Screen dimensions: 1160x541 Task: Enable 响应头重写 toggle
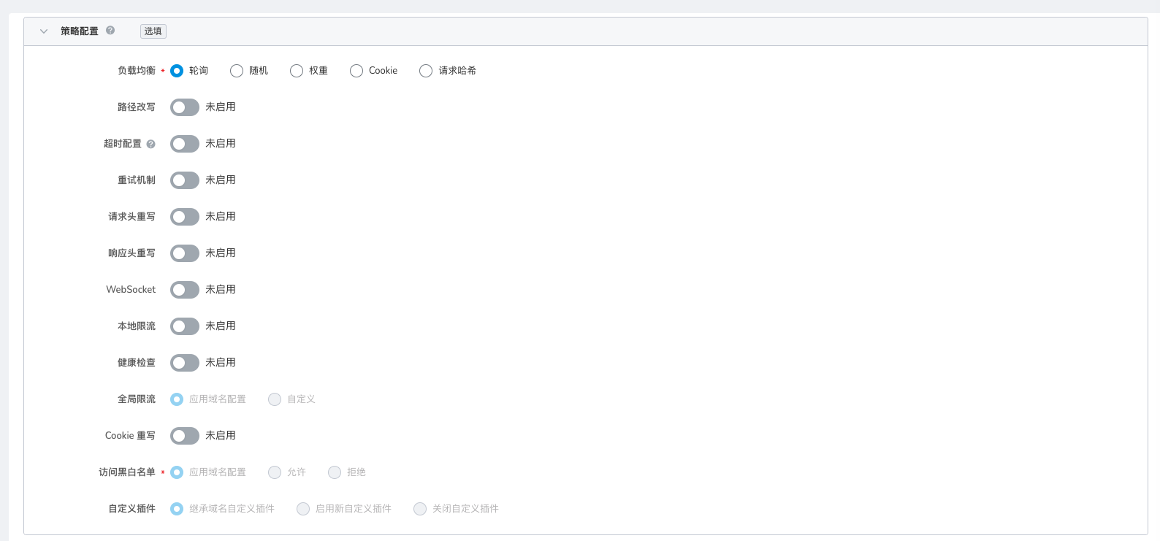pyautogui.click(x=185, y=253)
